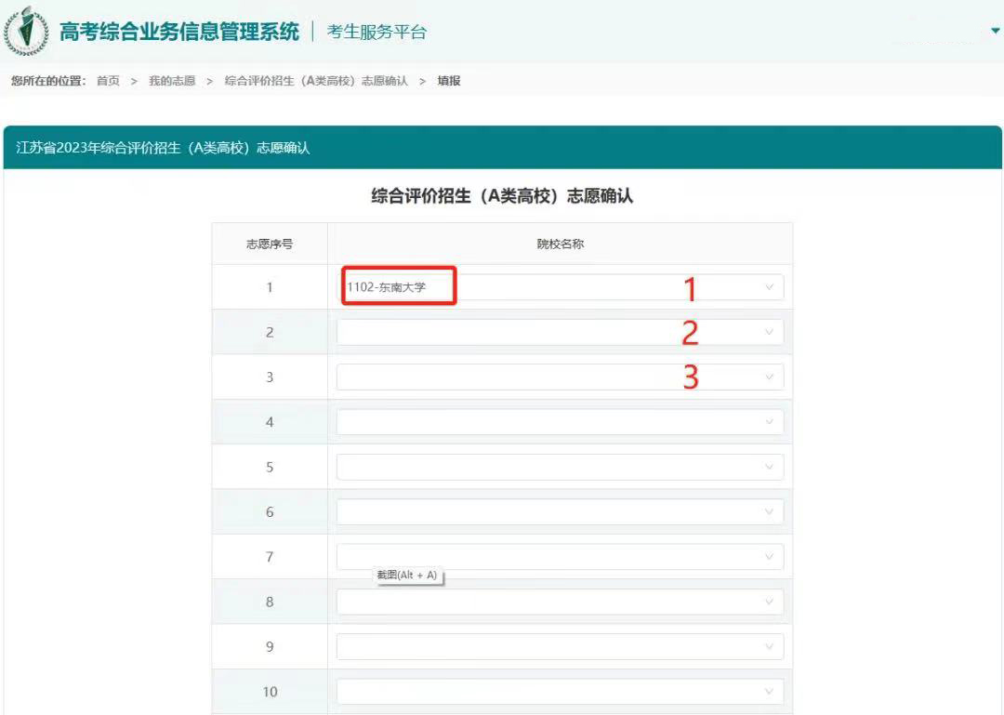Click the 填报 breadcrumb item
1004x715 pixels.
449,81
